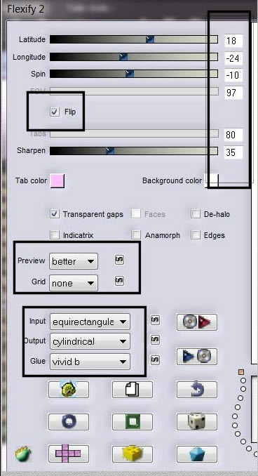Viewport: 258px width, 476px height.
Task: Click the blue gem polyhedron button
Action: pos(197,454)
